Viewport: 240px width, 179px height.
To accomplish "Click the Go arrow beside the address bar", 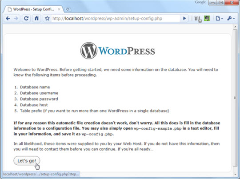I will (x=184, y=19).
